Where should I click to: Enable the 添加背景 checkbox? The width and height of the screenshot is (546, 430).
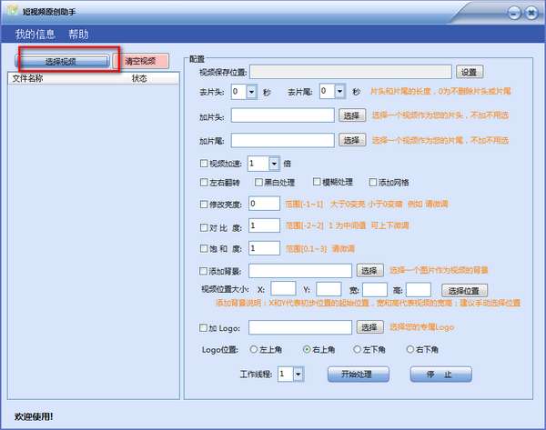point(203,271)
